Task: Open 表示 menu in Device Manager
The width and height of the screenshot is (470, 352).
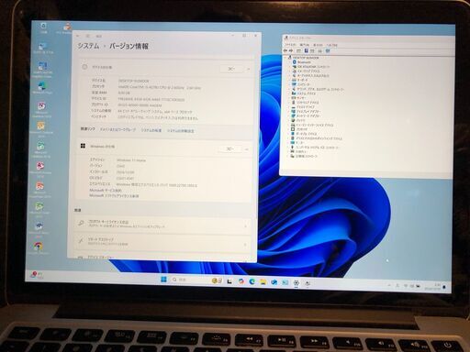Action: pyautogui.click(x=318, y=45)
